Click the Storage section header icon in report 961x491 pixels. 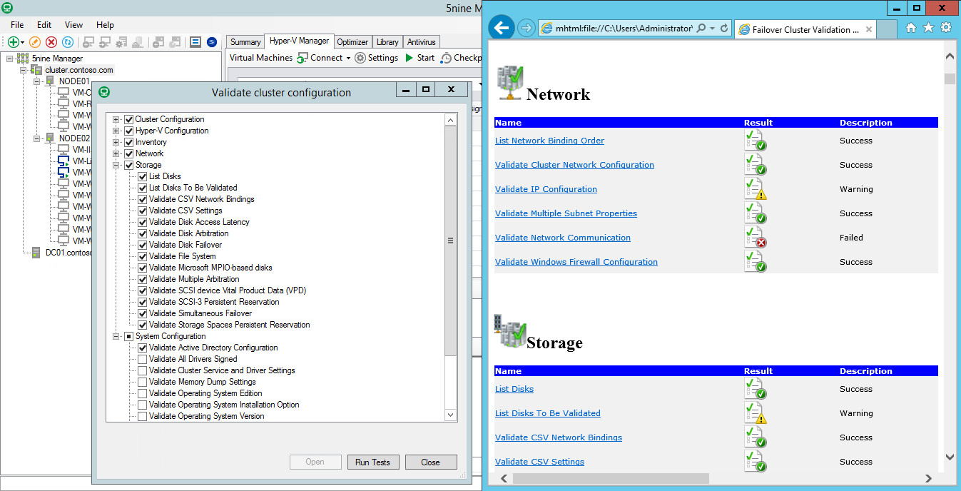[x=509, y=330]
